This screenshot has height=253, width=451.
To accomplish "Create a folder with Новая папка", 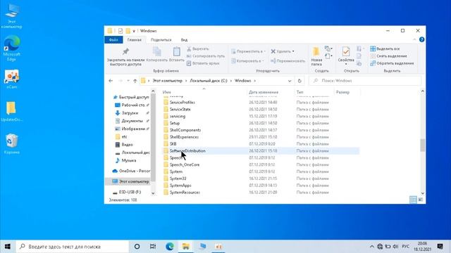I will 316,56.
